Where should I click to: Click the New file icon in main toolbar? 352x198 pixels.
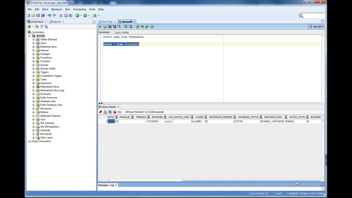(x=29, y=15)
